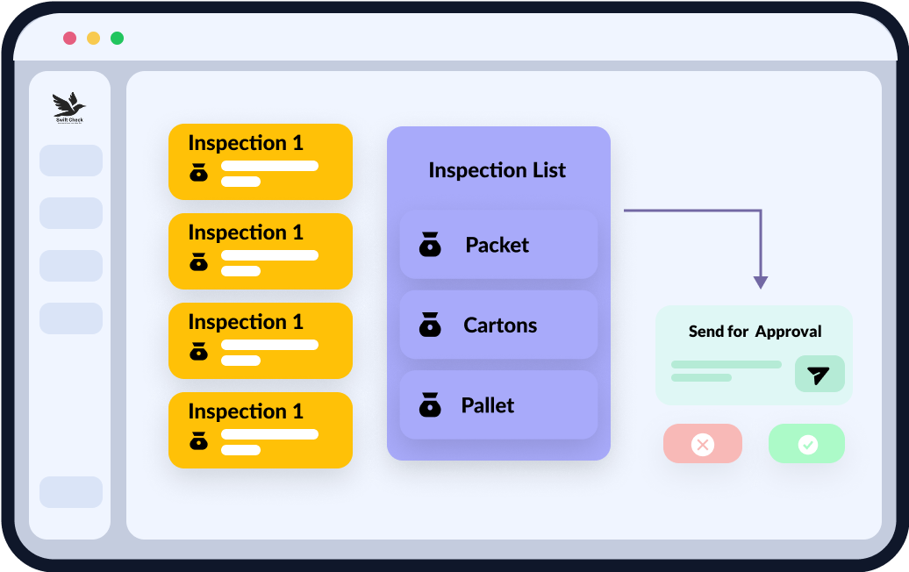Screen dimensions: 909x572
Task: Click the Inspection List heading
Action: [x=497, y=170]
